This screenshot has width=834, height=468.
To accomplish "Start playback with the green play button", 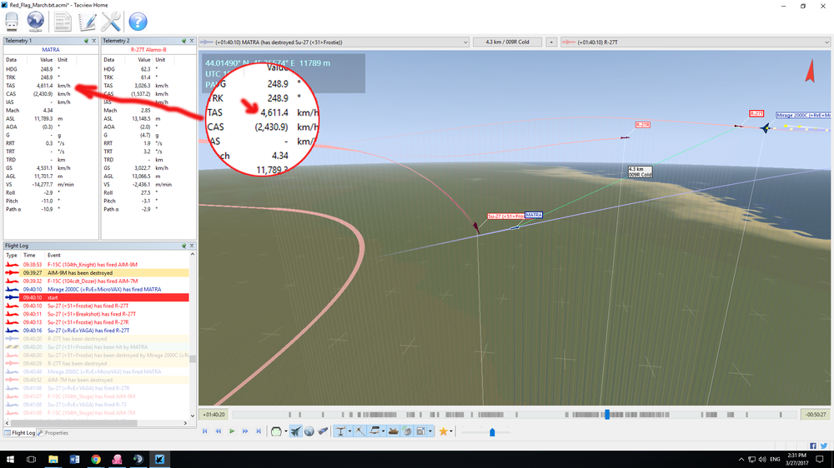I will (x=232, y=431).
